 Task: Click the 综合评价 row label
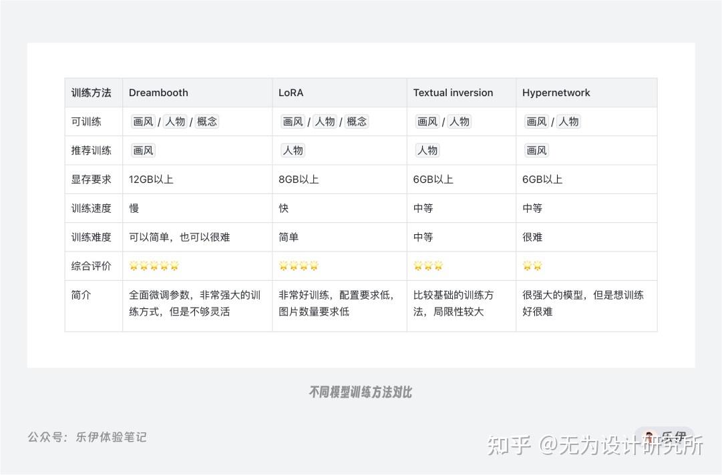point(92,266)
